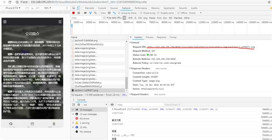Click the console live expression eye icon

112,105
